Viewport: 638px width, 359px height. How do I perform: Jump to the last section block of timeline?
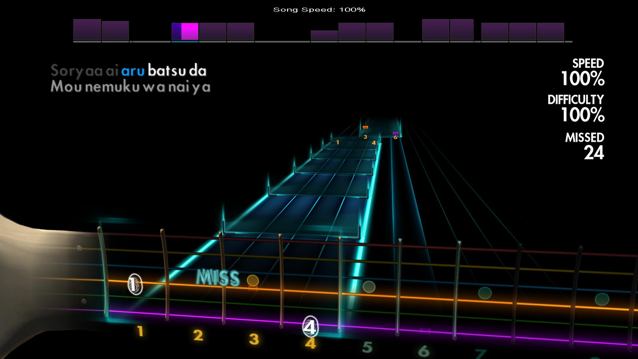[550, 31]
